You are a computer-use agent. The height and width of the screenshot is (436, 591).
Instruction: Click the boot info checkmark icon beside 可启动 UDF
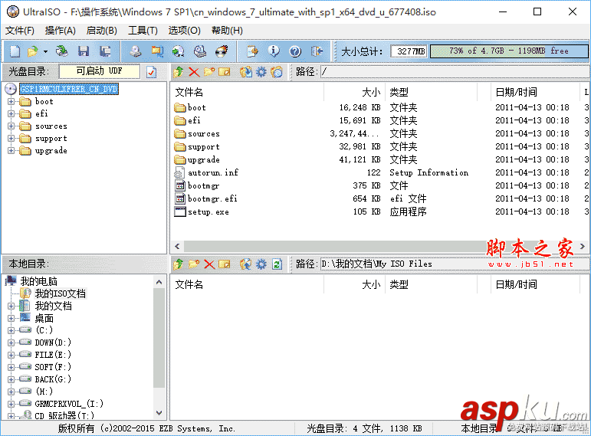pos(152,71)
